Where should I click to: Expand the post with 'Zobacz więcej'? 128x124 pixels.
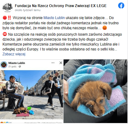[x=14, y=54]
